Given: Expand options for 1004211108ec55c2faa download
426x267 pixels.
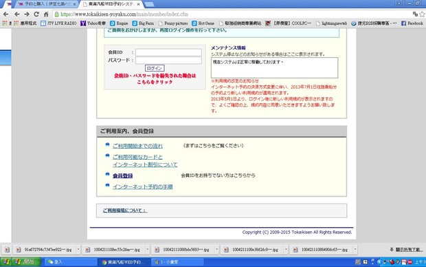Looking at the screenshot, I should click(x=148, y=250).
